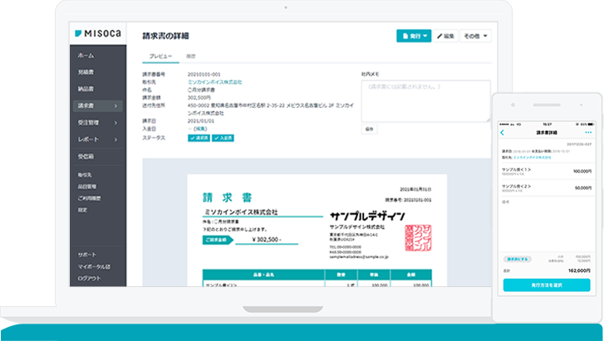
Task: Click the Misoca logo in the sidebar
Action: [x=96, y=33]
